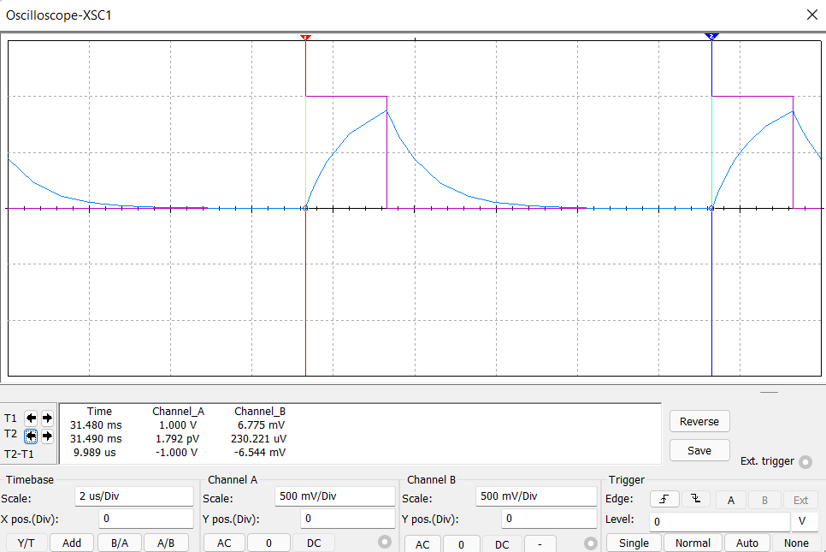Image resolution: width=826 pixels, height=552 pixels.
Task: Toggle Channel B terminal indicator
Action: (x=591, y=543)
